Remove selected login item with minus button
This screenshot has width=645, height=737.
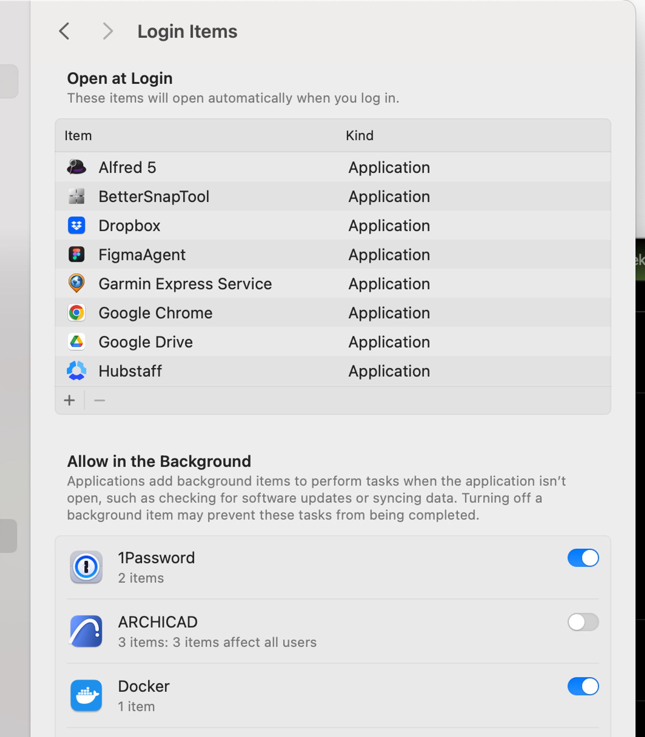(x=100, y=400)
